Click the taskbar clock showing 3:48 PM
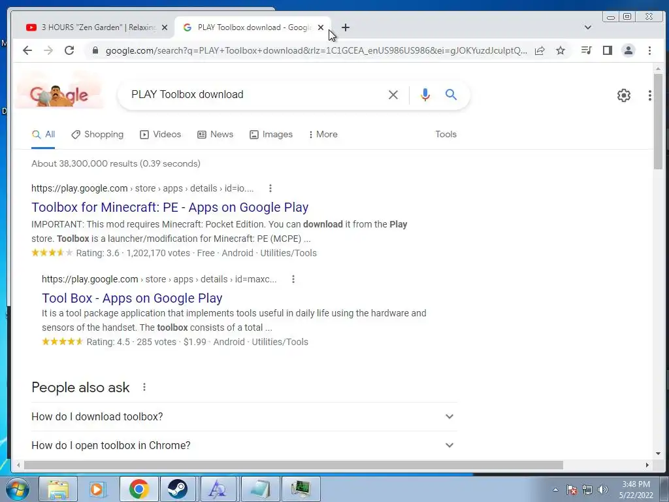Image resolution: width=669 pixels, height=502 pixels. tap(636, 490)
